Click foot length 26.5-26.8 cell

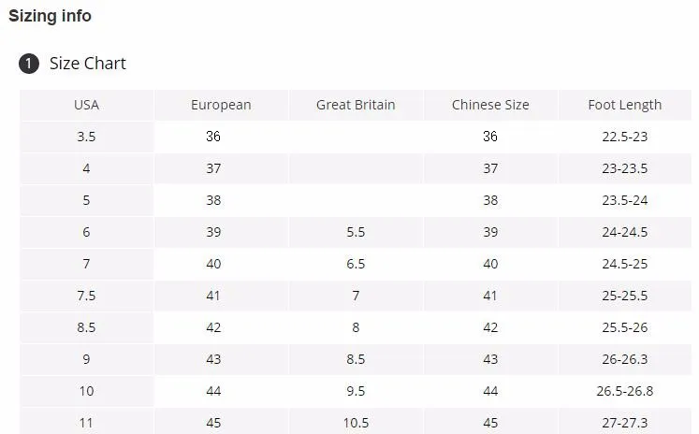click(x=625, y=391)
